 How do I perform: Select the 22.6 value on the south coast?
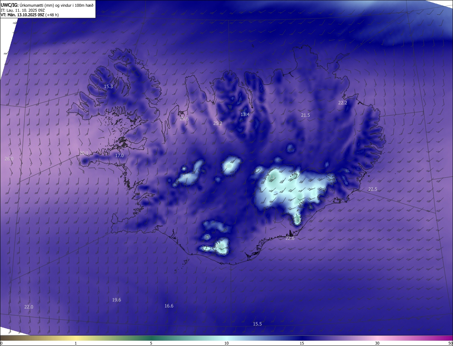290,238
